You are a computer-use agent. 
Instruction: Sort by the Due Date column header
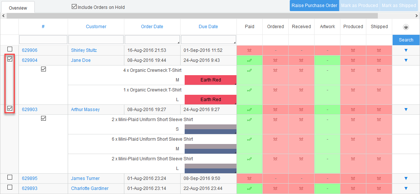coord(208,27)
